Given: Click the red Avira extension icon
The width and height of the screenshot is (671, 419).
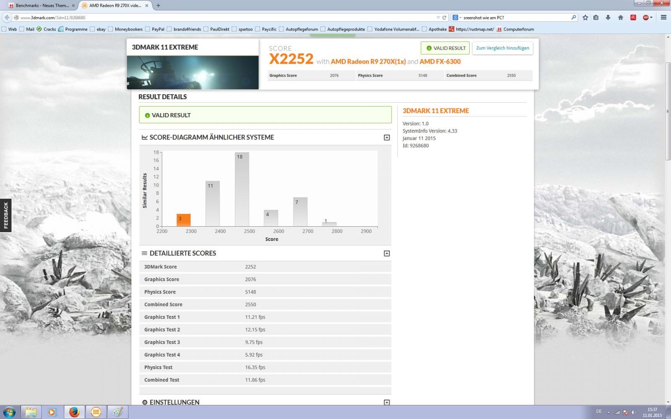Looking at the screenshot, I should pos(633,18).
